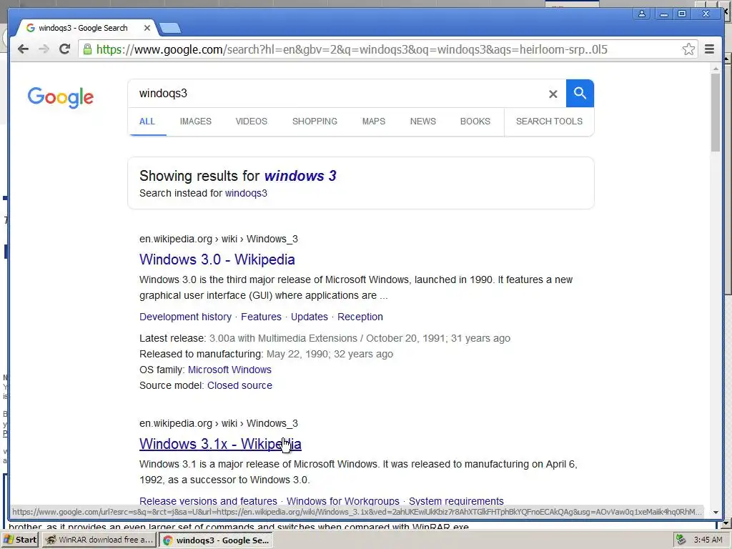Open the SEARCH TOOLS options
The height and width of the screenshot is (549, 732).
tap(549, 122)
